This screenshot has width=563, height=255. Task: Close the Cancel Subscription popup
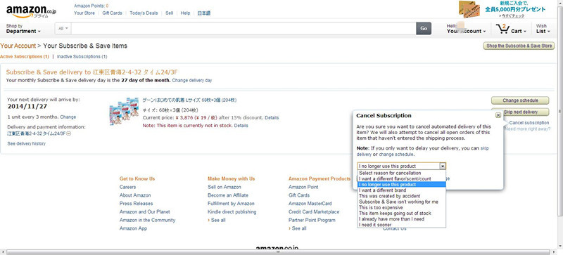click(498, 115)
